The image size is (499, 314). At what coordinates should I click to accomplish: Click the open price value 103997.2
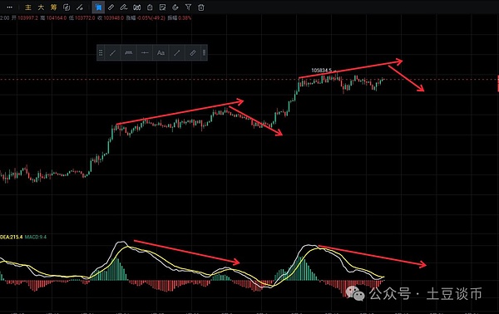click(x=27, y=18)
